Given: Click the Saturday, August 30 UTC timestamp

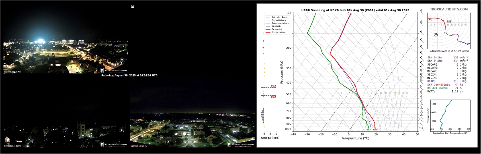Looking at the screenshot, I should [129, 75].
